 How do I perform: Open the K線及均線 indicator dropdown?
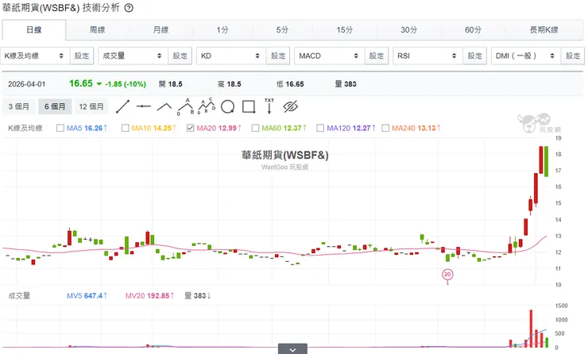click(x=35, y=56)
